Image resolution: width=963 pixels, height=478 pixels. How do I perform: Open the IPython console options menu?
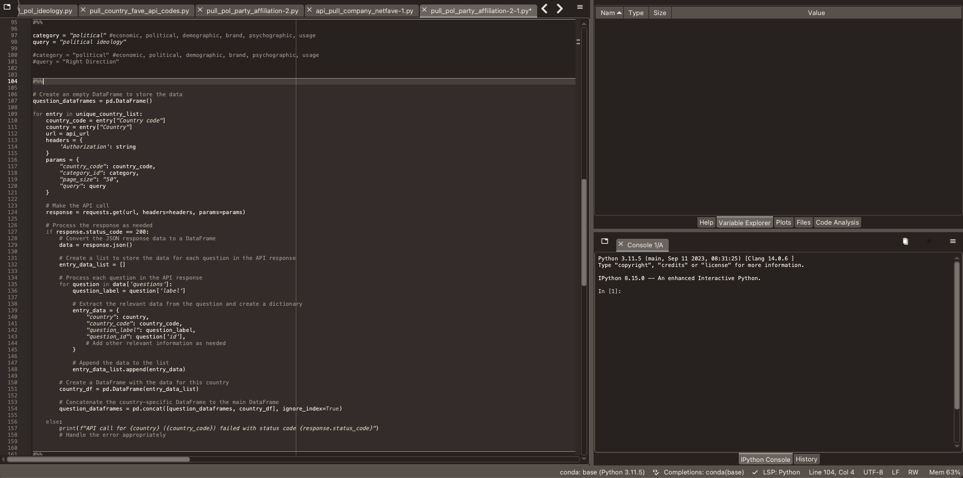click(x=953, y=242)
